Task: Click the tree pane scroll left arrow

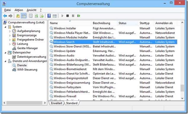Action: (x=4, y=103)
